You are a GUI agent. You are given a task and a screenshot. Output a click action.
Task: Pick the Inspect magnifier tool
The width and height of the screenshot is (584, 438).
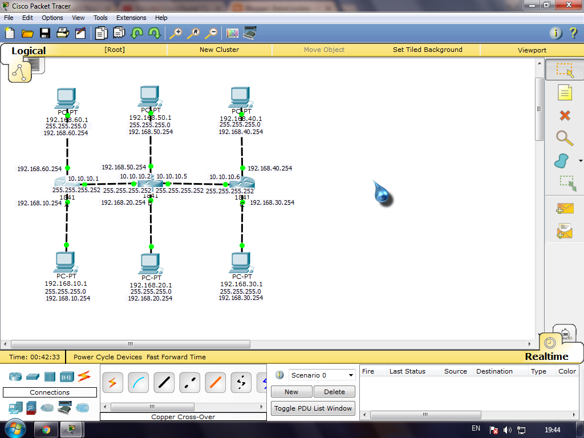pyautogui.click(x=565, y=138)
